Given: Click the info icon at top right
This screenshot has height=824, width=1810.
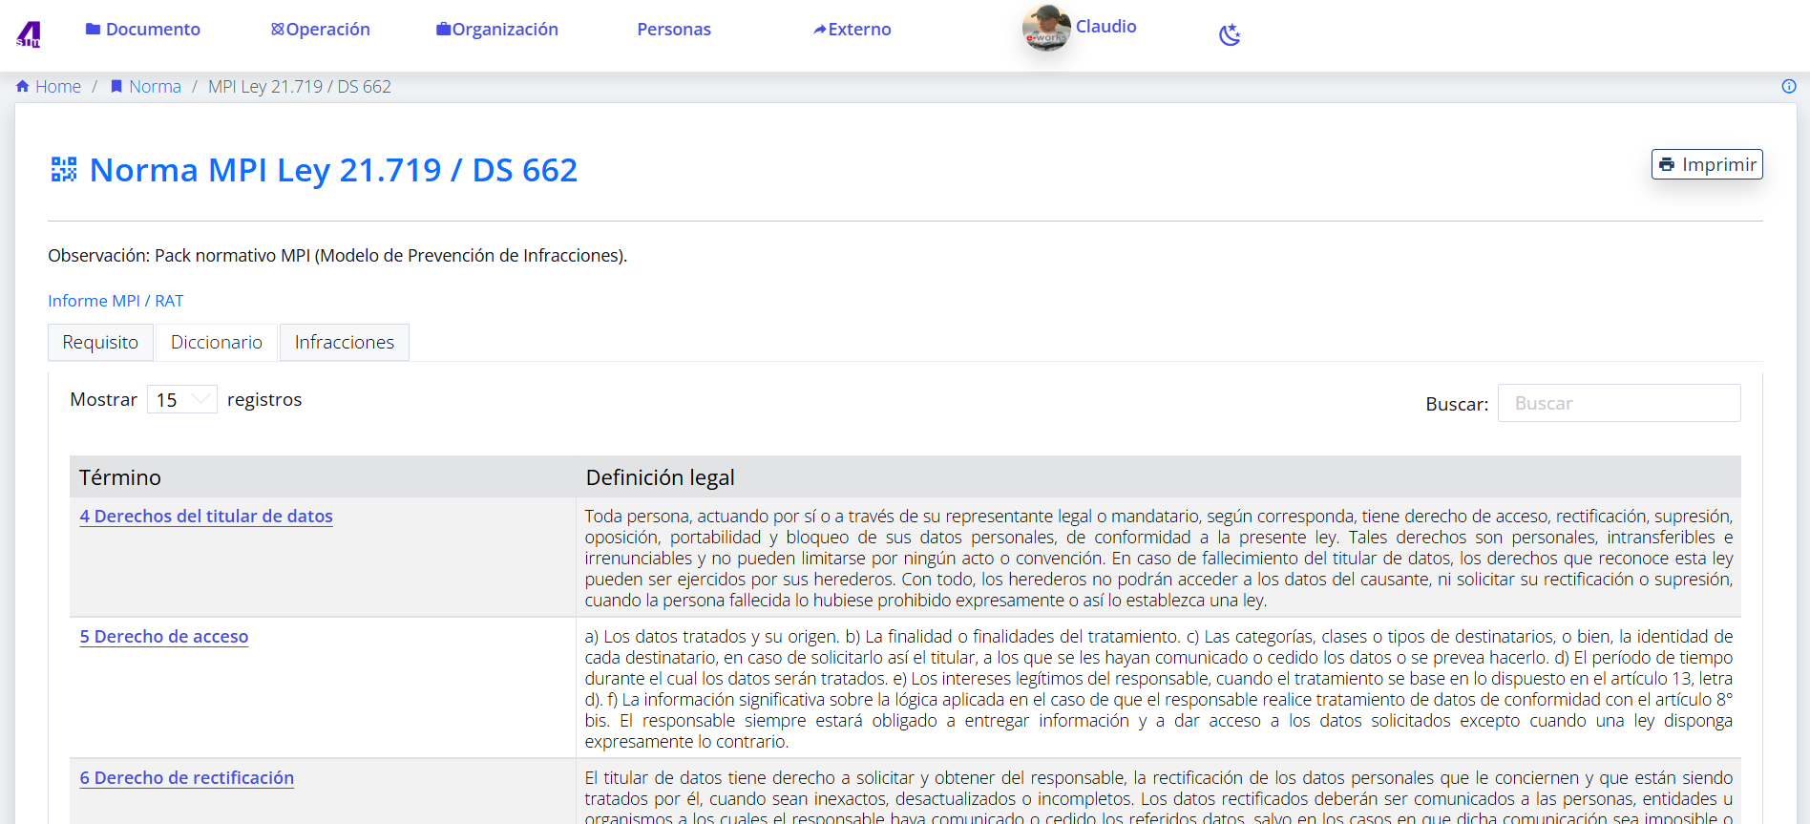Looking at the screenshot, I should point(1789,86).
